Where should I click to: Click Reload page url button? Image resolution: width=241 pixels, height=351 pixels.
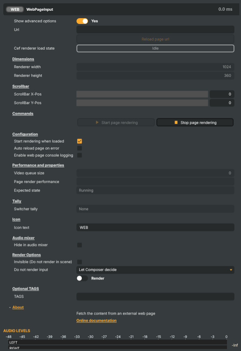pos(155,39)
